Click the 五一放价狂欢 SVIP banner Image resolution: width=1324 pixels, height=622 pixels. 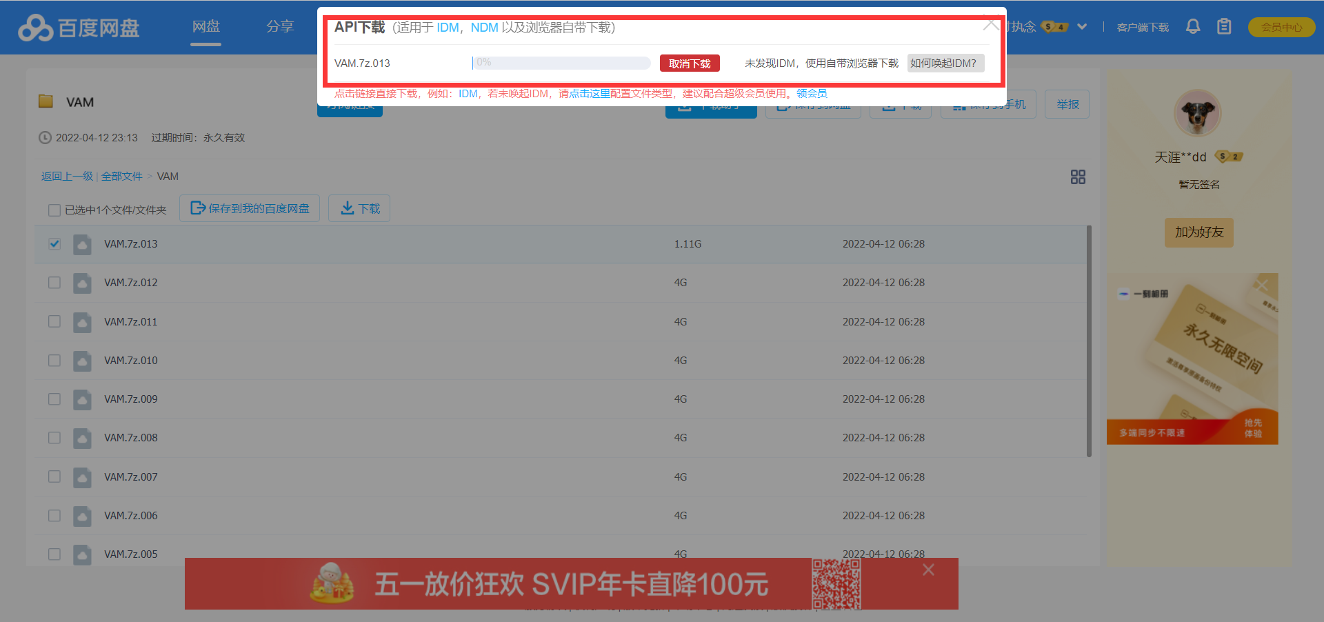coord(571,584)
